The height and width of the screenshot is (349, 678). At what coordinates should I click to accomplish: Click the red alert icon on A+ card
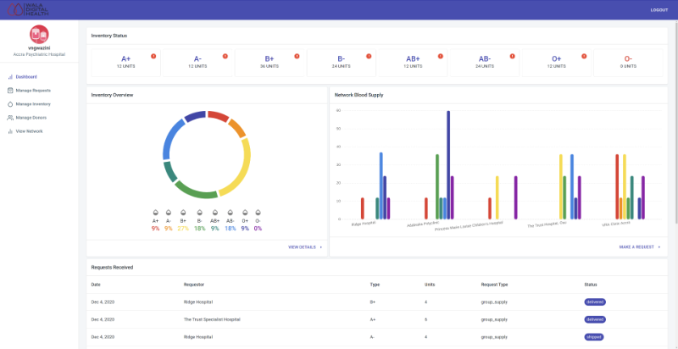click(x=153, y=56)
